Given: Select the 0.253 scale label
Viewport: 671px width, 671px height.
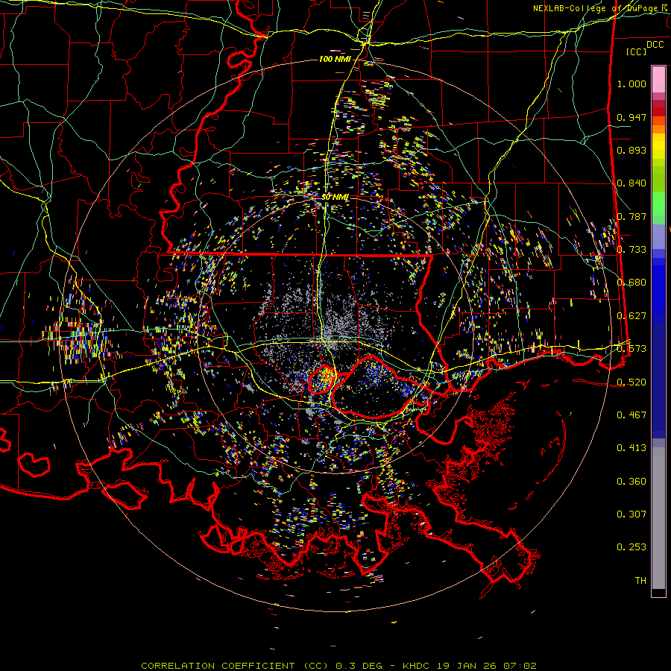Looking at the screenshot, I should (x=631, y=546).
